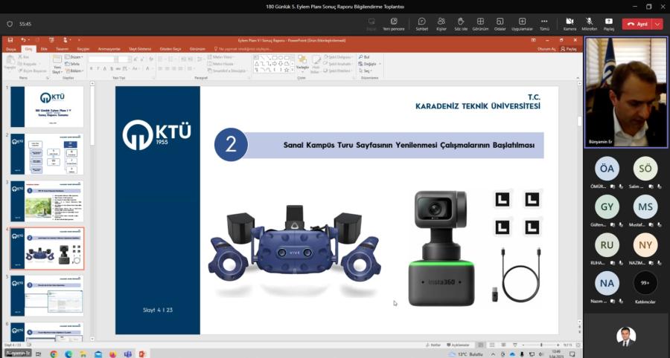Click Bul to find text
The image size is (670, 358).
click(x=364, y=56)
